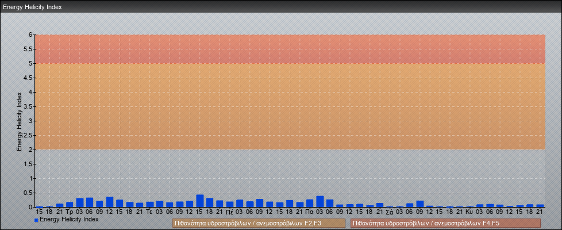This screenshot has height=230, width=562.
Task: Click the Τρ day label on the x-axis
Action: pos(70,212)
